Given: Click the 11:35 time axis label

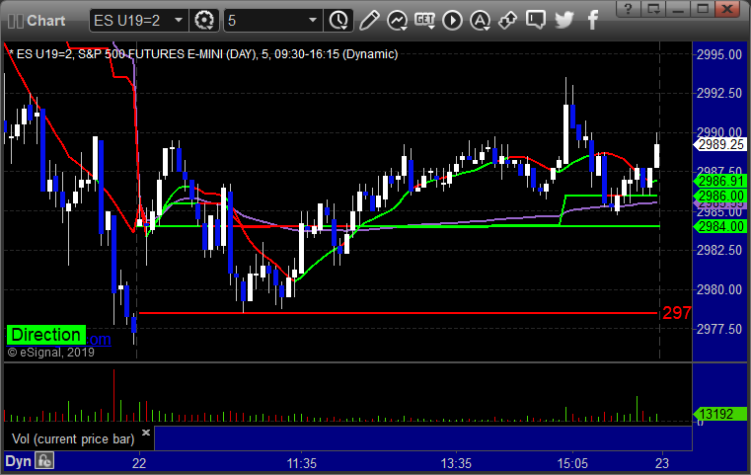Looking at the screenshot, I should click(x=302, y=463).
